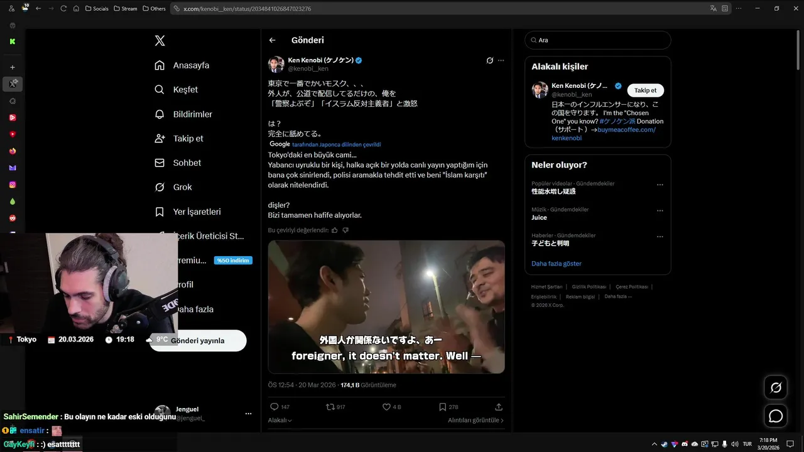This screenshot has width=804, height=452.
Task: Click the browser address bar URL
Action: tap(247, 9)
